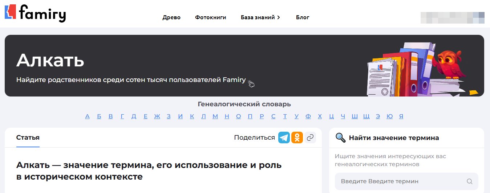Open dictionary letter Б
This screenshot has width=490, height=193.
point(99,116)
